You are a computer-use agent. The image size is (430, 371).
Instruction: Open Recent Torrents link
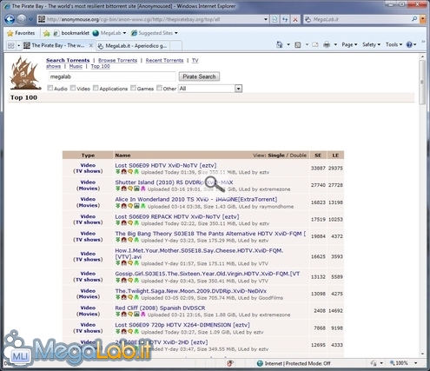click(164, 60)
